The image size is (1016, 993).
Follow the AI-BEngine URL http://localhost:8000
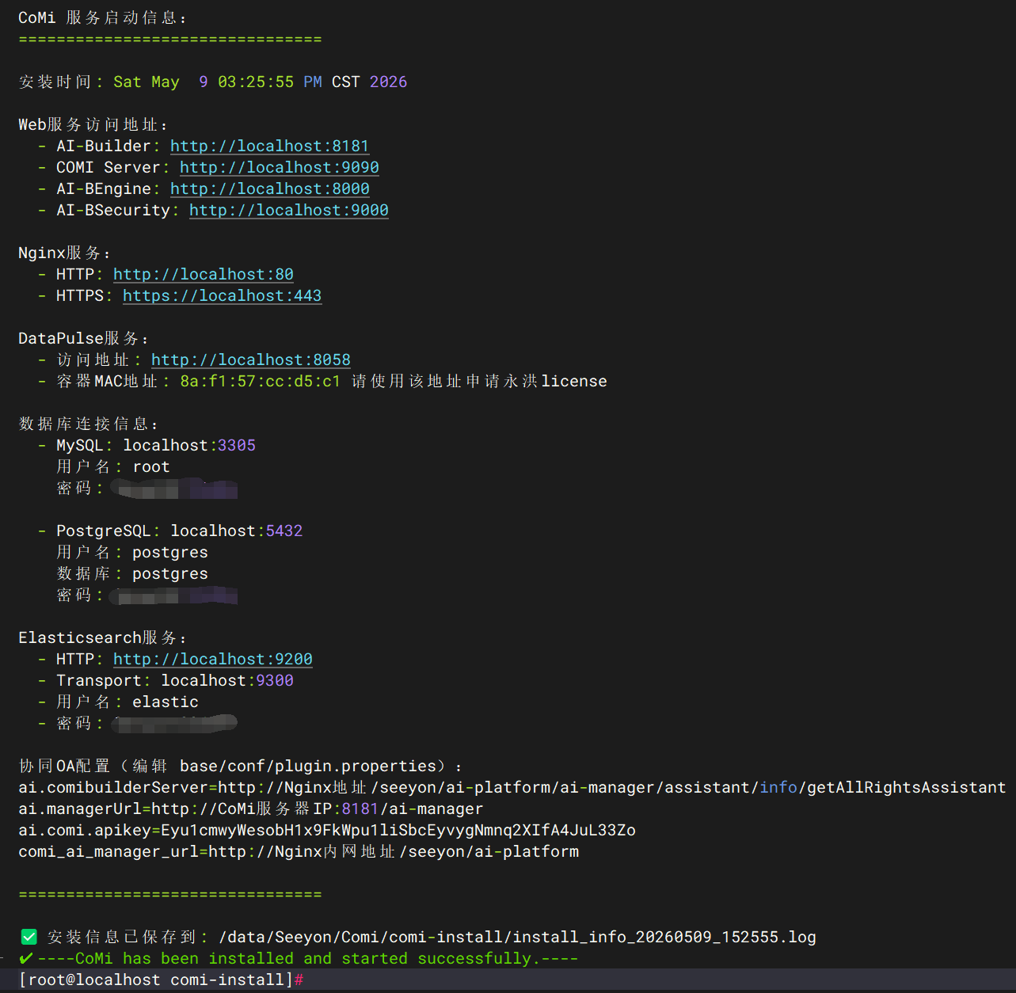coord(270,188)
